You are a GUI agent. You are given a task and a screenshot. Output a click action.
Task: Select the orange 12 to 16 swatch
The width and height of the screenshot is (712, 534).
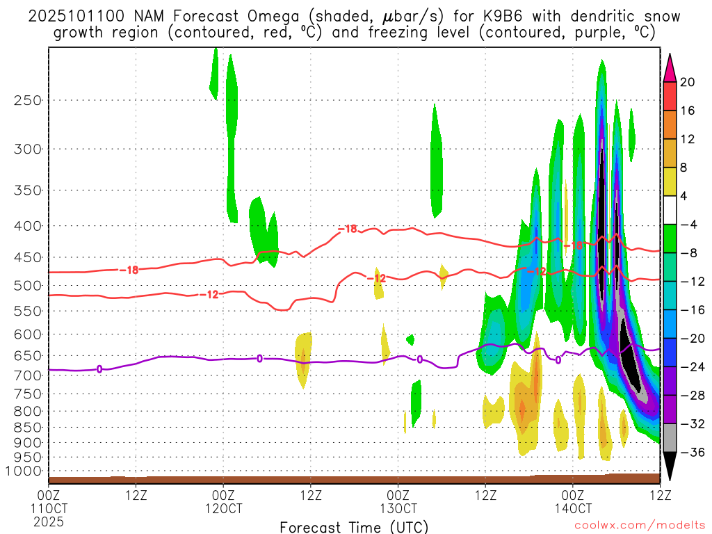(x=670, y=125)
